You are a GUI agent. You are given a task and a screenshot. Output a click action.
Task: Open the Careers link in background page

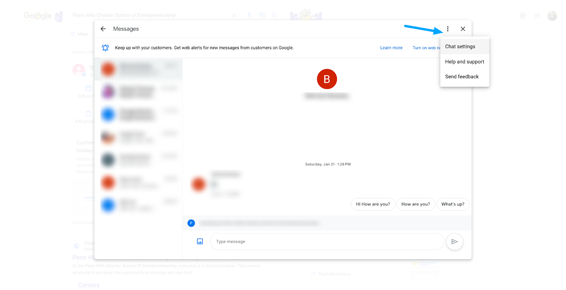(x=89, y=285)
